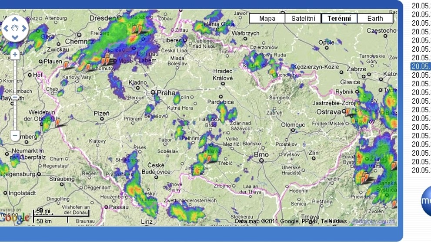This screenshot has width=431, height=242.
Task: Open the Podmínky použití link
Action: click(374, 221)
